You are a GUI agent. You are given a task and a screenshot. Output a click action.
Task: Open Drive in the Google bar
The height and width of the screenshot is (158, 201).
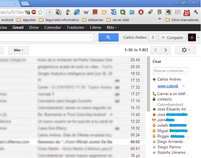(x=34, y=27)
